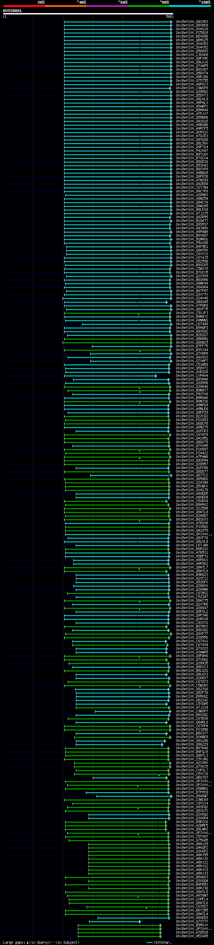Select label UniRef100_O04179
Screen dimensions: 214x945
[192, 490]
